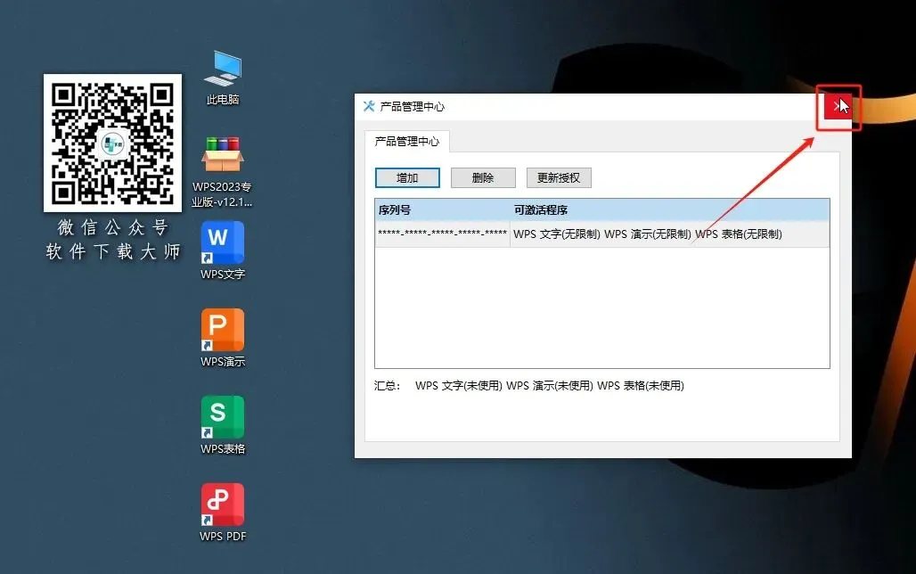This screenshot has height=574, width=916.
Task: Click the wrench icon in the dialog title bar
Action: click(369, 106)
